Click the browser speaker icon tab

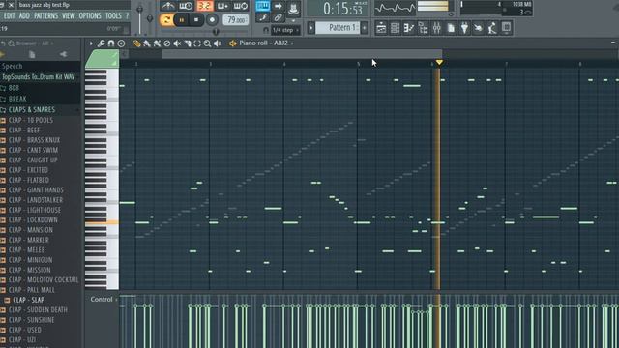pos(63,55)
